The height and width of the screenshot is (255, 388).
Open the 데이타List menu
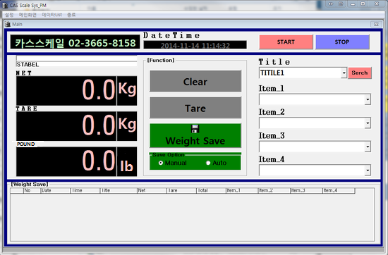[51, 15]
